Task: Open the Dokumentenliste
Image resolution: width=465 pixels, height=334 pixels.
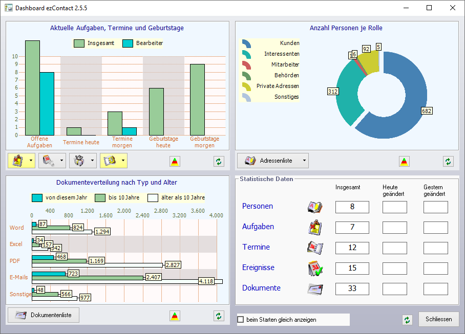Action: [x=44, y=315]
